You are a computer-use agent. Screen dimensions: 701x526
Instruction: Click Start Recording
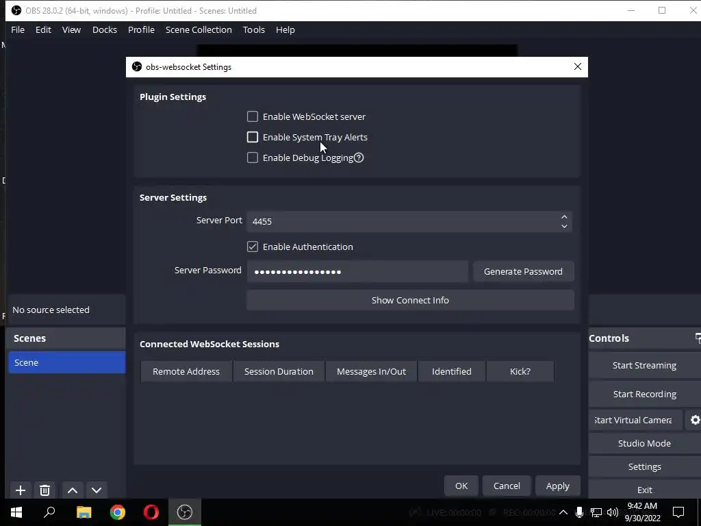[x=644, y=394]
